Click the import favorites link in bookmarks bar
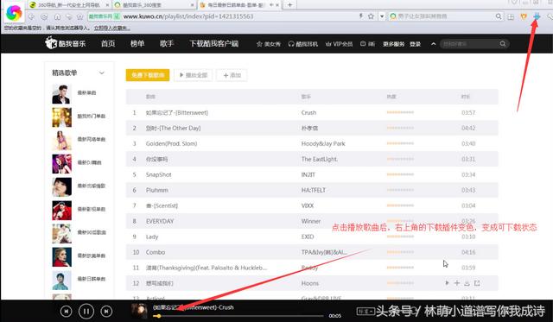Screen dimensions: 553x322 (x=111, y=28)
